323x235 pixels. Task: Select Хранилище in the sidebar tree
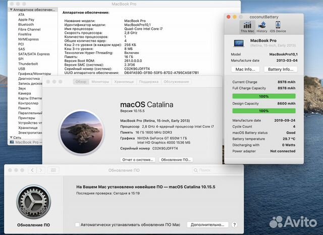(x=28, y=128)
